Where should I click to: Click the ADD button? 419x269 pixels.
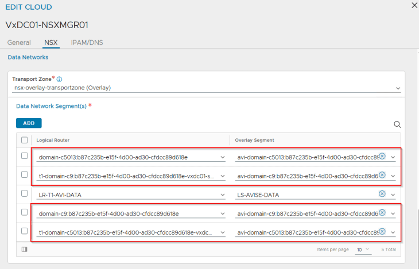[x=29, y=123]
